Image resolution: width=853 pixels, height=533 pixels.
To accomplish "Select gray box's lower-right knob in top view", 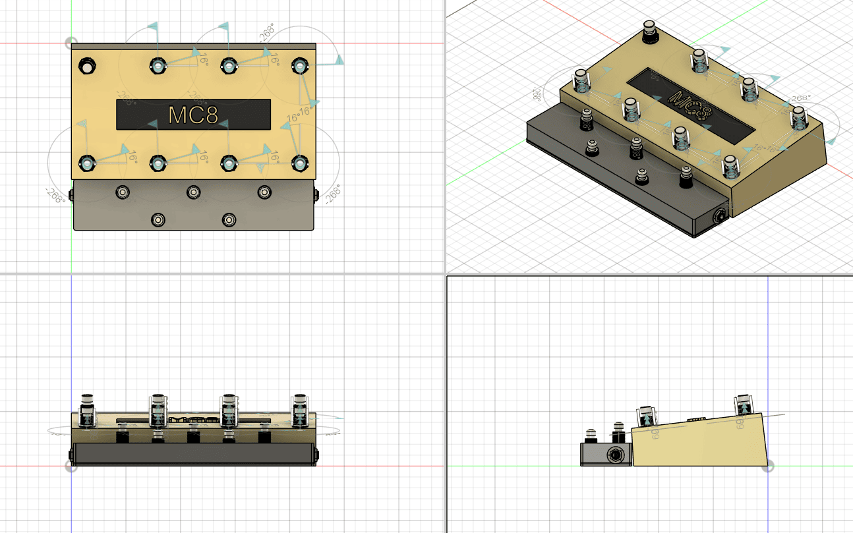I will tap(228, 219).
